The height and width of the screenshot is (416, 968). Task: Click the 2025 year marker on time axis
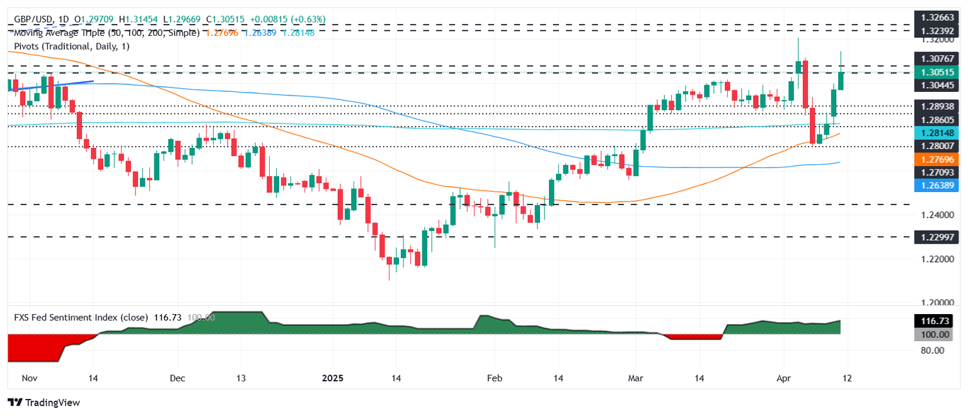tap(331, 379)
